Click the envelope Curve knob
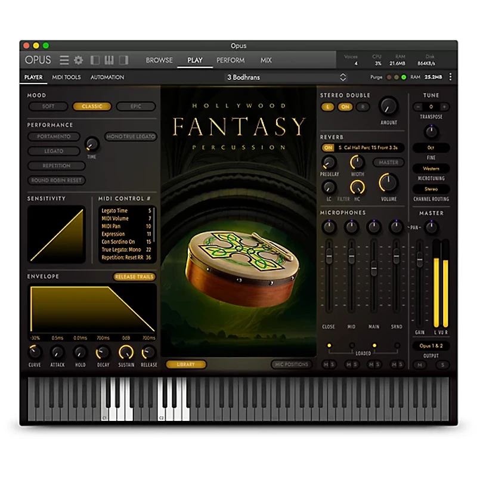477x477 pixels. pos(35,352)
